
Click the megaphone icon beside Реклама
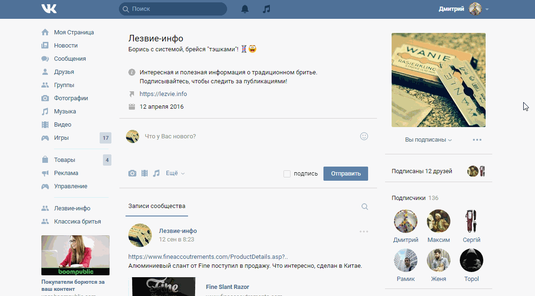click(x=45, y=173)
